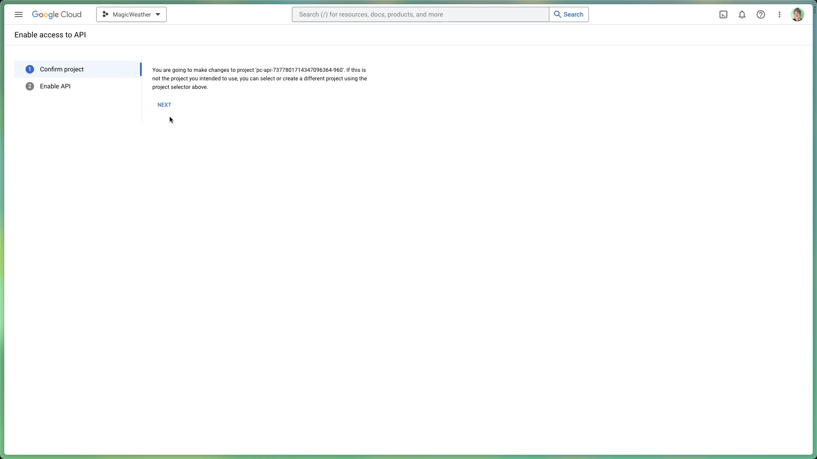
Task: Click the step 1 number circle
Action: click(x=30, y=69)
